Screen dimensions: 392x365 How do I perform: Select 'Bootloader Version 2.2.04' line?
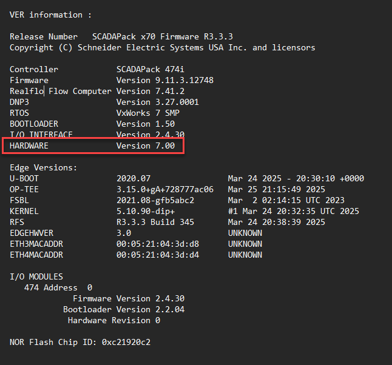tap(124, 309)
